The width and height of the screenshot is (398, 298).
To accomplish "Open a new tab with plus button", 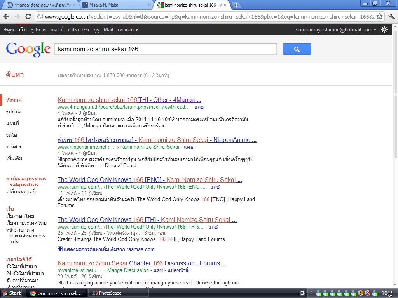I will click(x=236, y=5).
